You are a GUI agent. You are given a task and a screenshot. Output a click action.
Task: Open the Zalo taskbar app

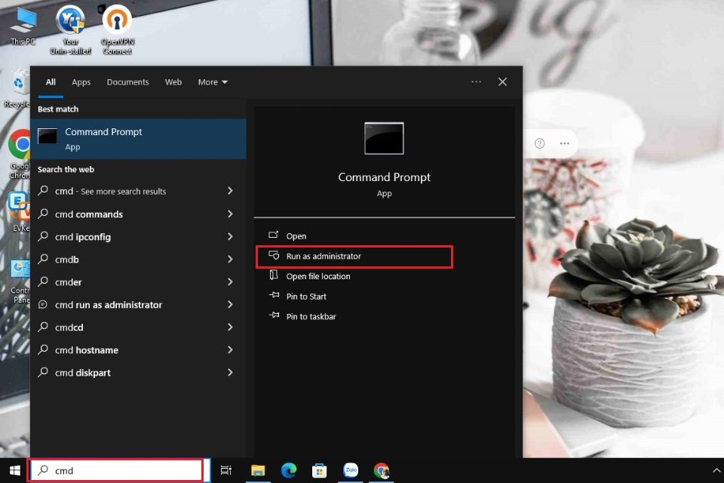tap(351, 470)
